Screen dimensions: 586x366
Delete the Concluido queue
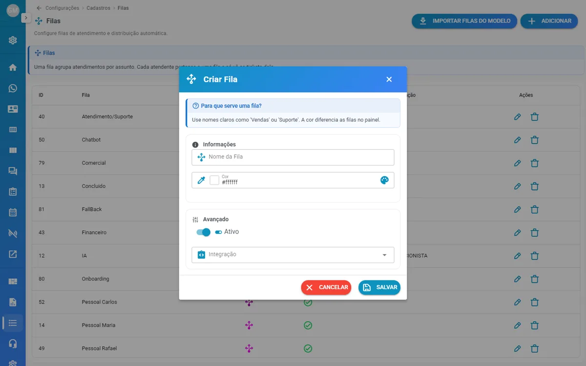click(x=535, y=186)
